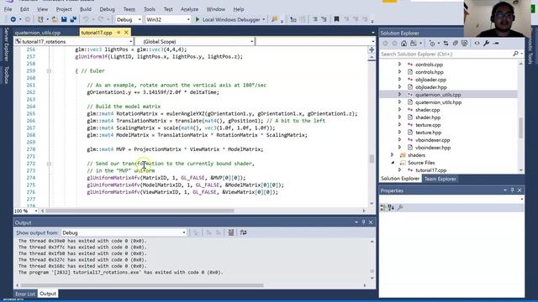Click the Solution Explorer vertical scrollbar thumb
The height and width of the screenshot is (302, 538).
(x=521, y=128)
